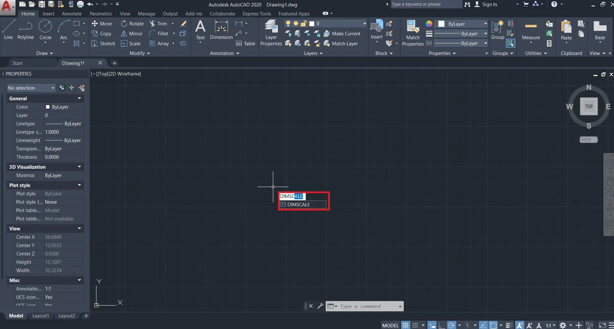Toggle snap mode in status bar
614x329 pixels.
415,325
